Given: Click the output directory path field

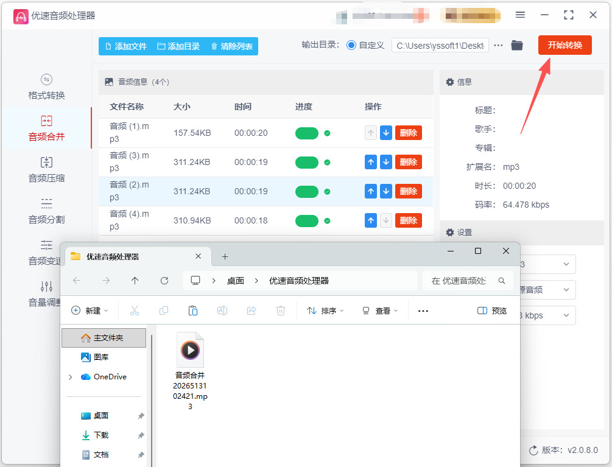Looking at the screenshot, I should (440, 46).
